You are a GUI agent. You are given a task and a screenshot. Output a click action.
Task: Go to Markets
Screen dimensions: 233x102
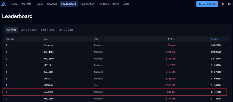tap(27, 4)
